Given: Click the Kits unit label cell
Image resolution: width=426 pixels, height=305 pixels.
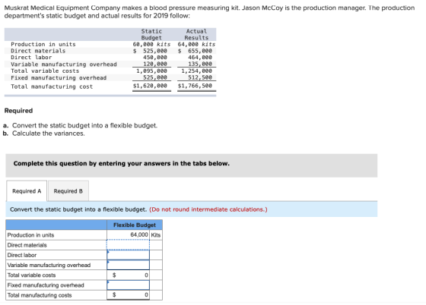Looking at the screenshot, I should [x=156, y=235].
